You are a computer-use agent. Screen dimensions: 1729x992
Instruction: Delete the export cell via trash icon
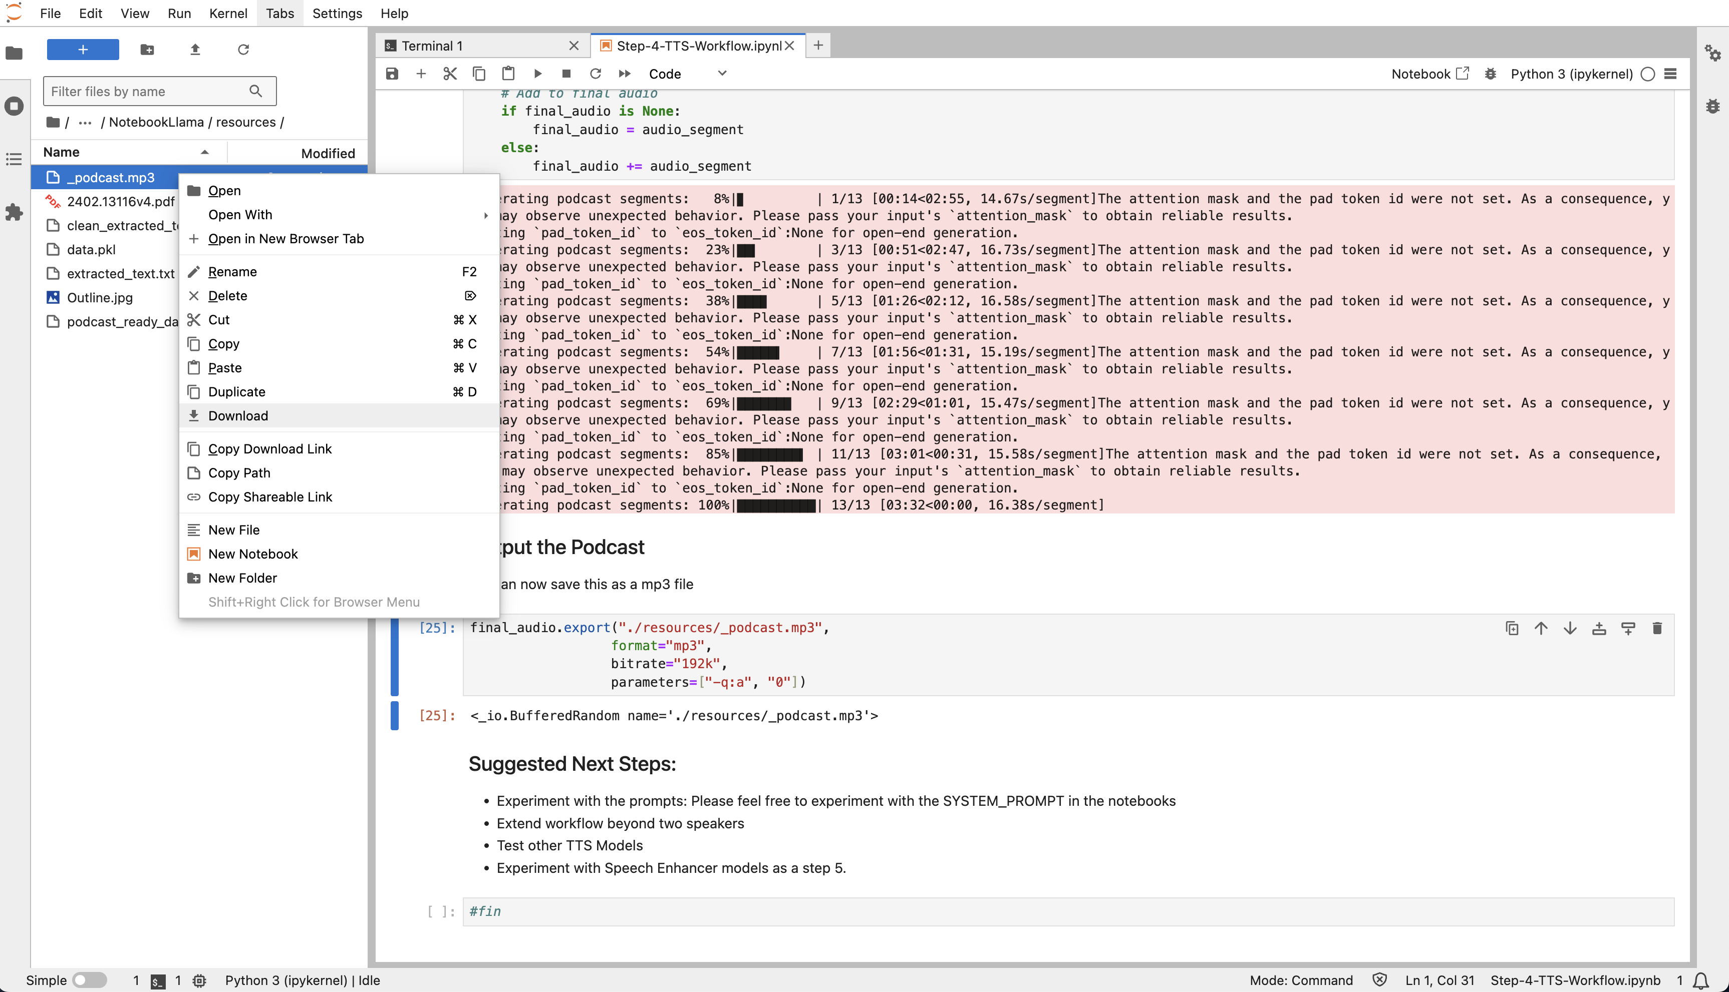1657,628
